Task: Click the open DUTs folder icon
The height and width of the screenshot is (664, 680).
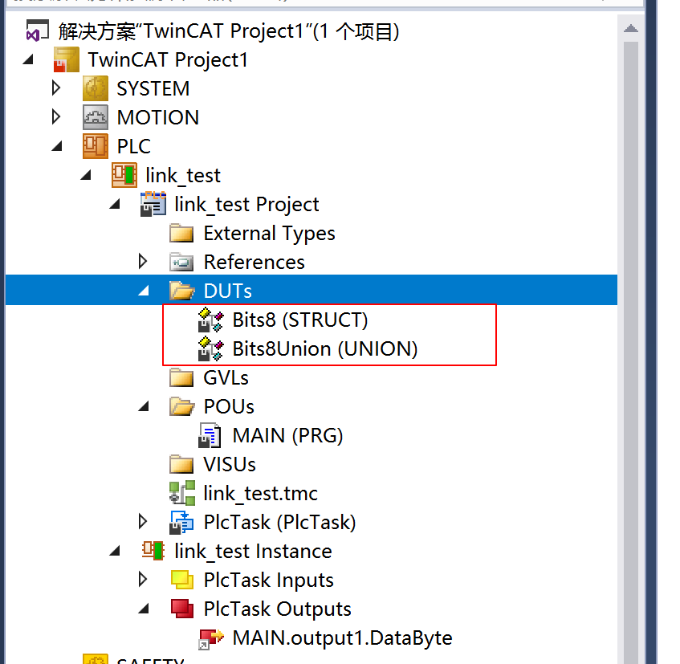Action: [181, 291]
